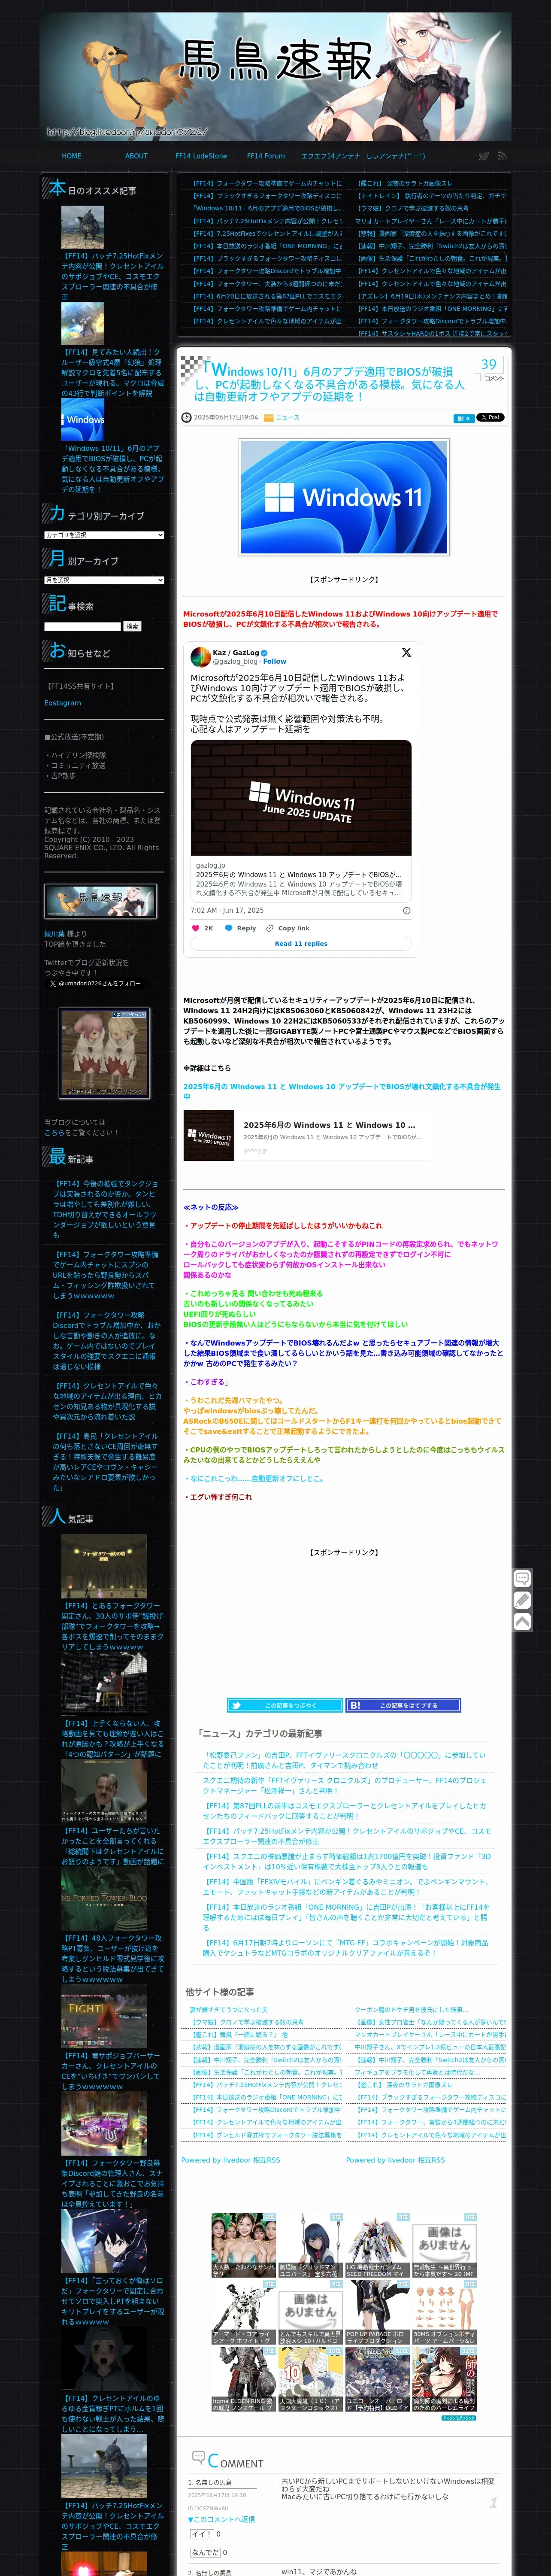Click この記事をはてブする button
This screenshot has height=2576, width=551.
[404, 1705]
